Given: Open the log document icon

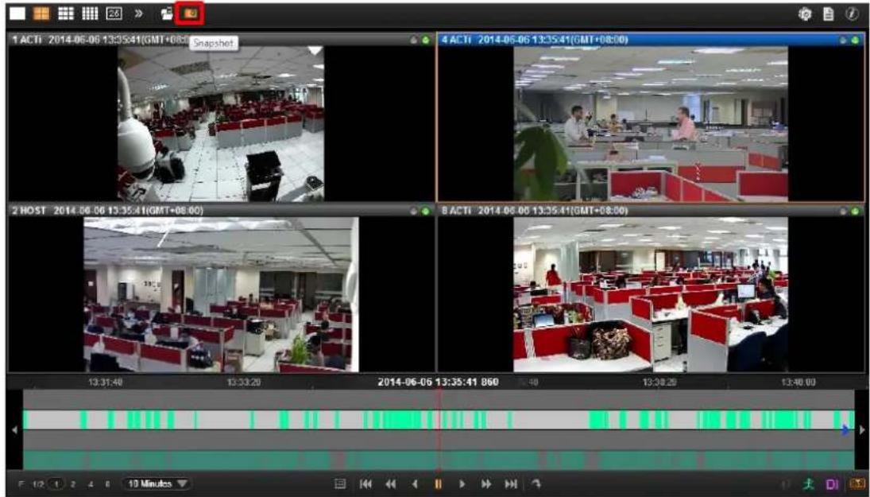Looking at the screenshot, I should pyautogui.click(x=829, y=14).
